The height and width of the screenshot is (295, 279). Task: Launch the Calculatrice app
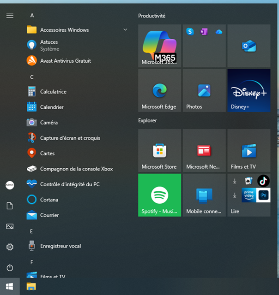coord(77,92)
